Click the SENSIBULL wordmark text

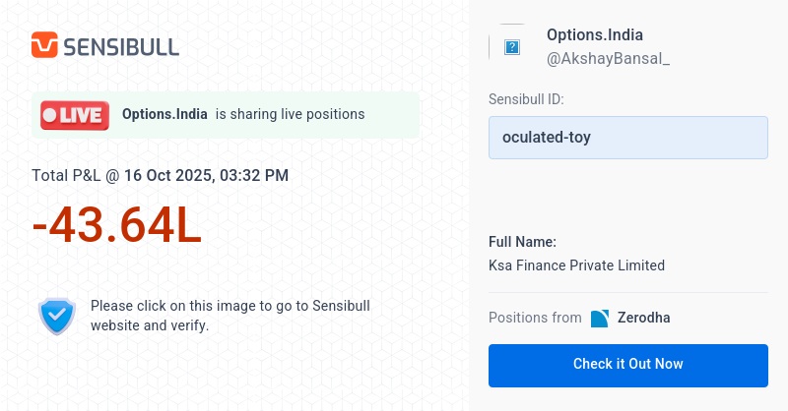pyautogui.click(x=121, y=46)
